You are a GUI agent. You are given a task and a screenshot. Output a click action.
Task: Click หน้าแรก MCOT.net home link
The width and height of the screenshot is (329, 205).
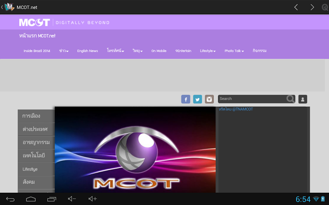(37, 36)
